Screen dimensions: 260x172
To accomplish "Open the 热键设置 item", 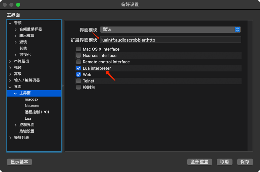I will click(x=27, y=131).
